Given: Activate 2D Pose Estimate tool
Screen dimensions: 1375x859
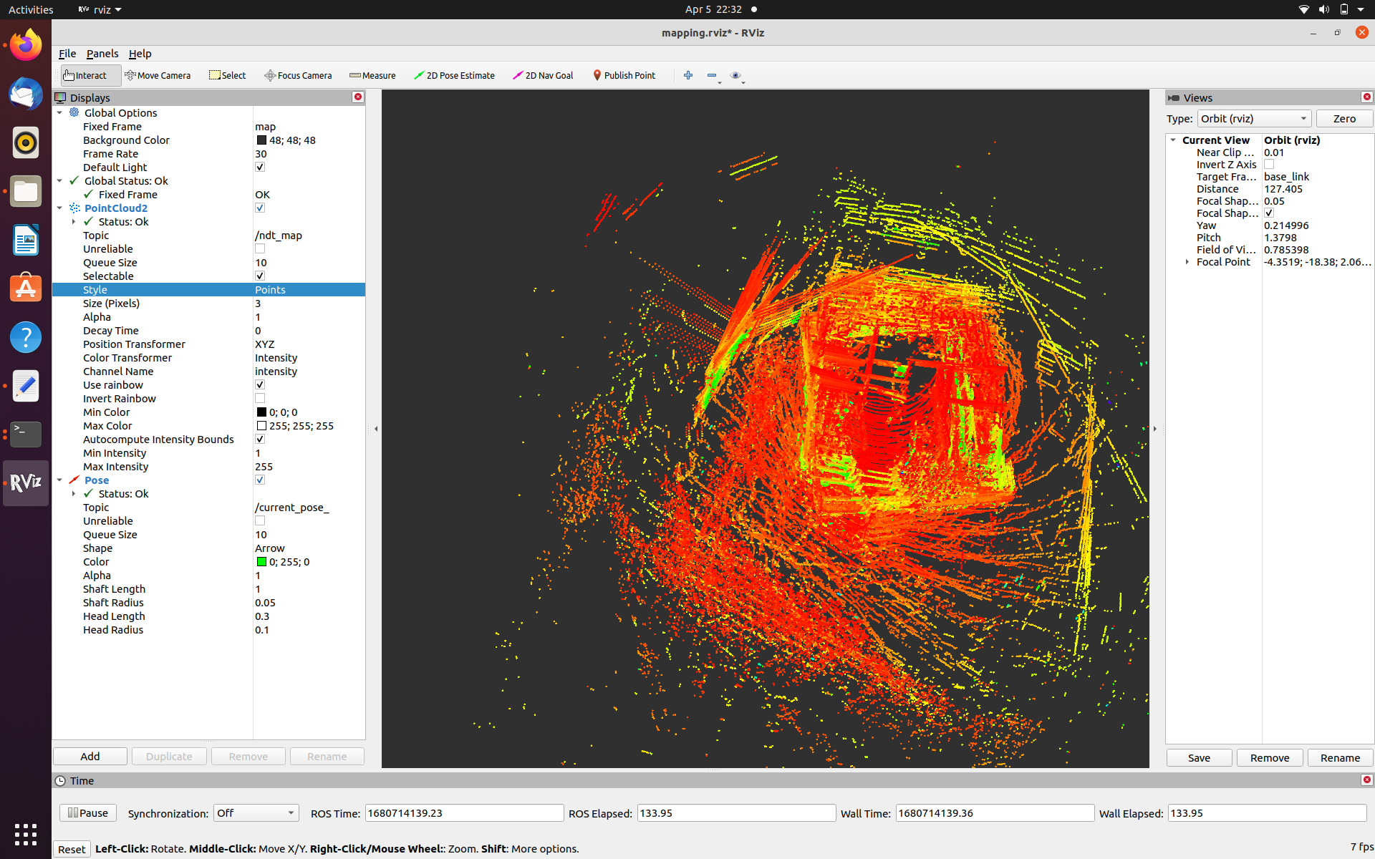Looking at the screenshot, I should tap(454, 75).
